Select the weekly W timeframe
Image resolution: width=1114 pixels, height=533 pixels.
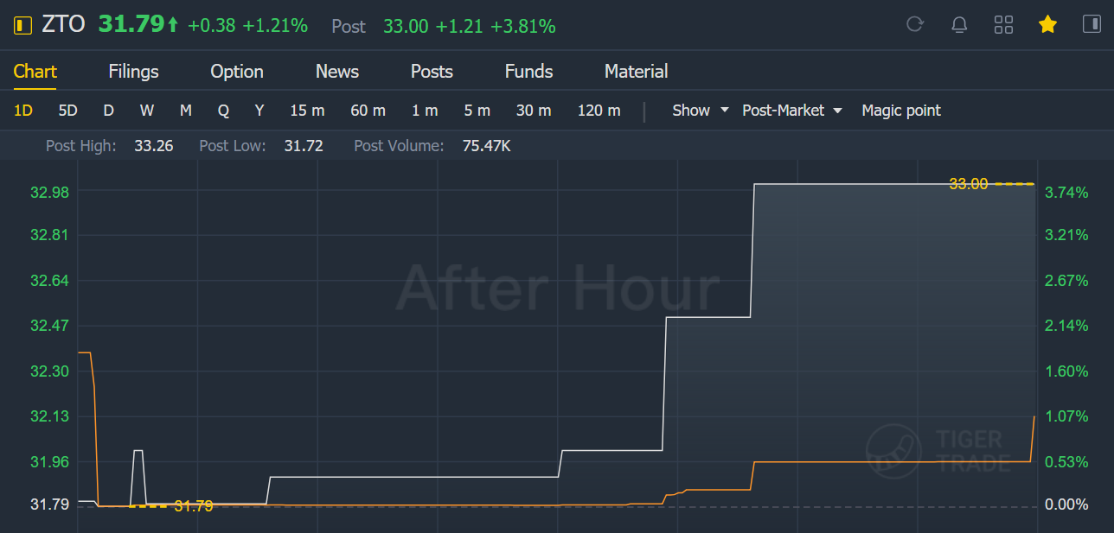point(147,111)
